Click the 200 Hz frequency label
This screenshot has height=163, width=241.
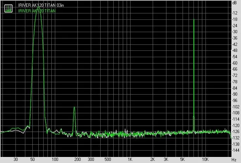(78, 159)
